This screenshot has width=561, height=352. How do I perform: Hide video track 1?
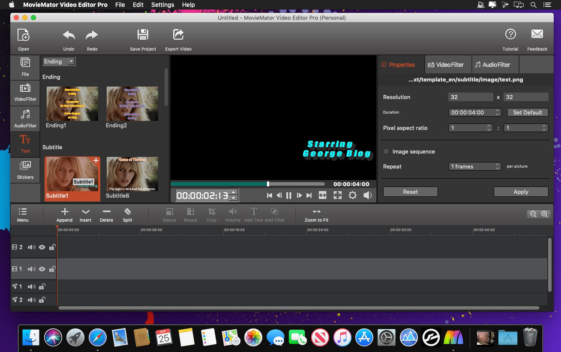pos(42,269)
